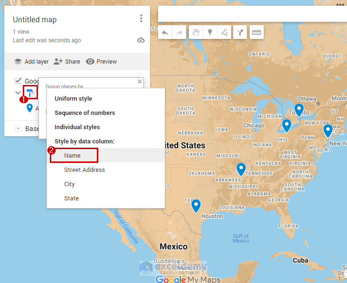Click the Share button
Screen dimensions: 347x283
pyautogui.click(x=67, y=62)
